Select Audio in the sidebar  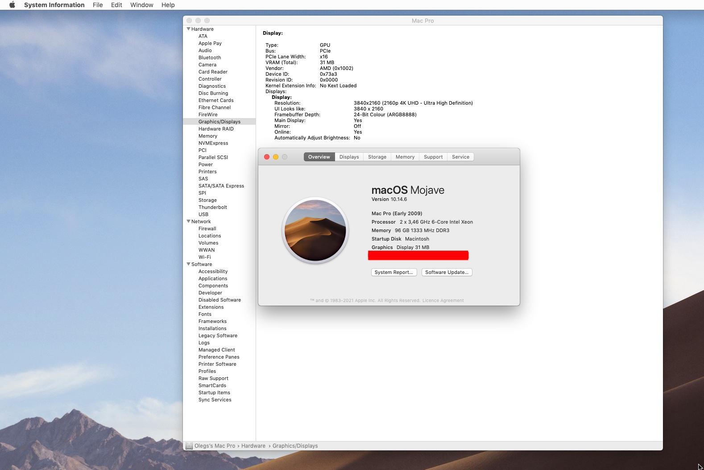click(205, 50)
